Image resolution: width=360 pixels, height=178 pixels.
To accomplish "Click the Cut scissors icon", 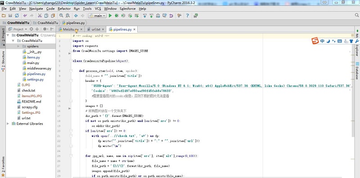I will click(x=40, y=16).
